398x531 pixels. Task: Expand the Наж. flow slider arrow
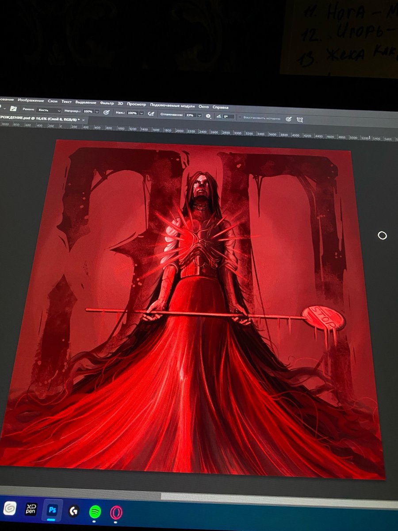pos(141,113)
